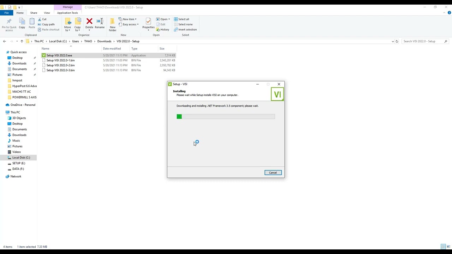Viewport: 452px width, 254px height.
Task: Select Setup VISI 2022.0.exe file
Action: 108,55
